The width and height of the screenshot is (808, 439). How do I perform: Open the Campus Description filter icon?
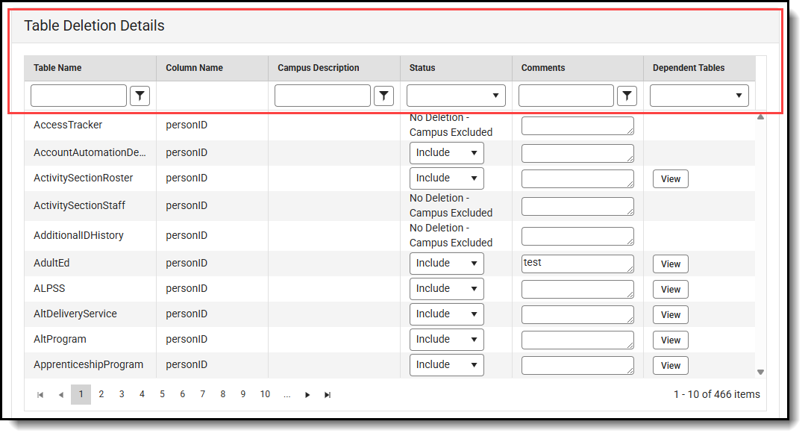click(384, 95)
